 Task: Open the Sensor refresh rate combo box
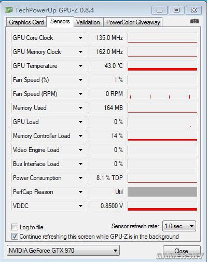tap(179, 226)
